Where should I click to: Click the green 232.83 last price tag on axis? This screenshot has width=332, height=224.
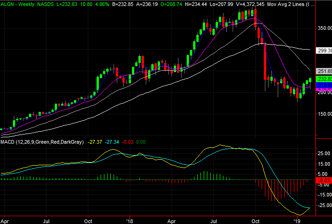click(324, 79)
